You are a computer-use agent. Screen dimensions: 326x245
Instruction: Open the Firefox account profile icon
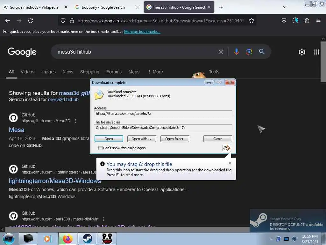coord(295,20)
